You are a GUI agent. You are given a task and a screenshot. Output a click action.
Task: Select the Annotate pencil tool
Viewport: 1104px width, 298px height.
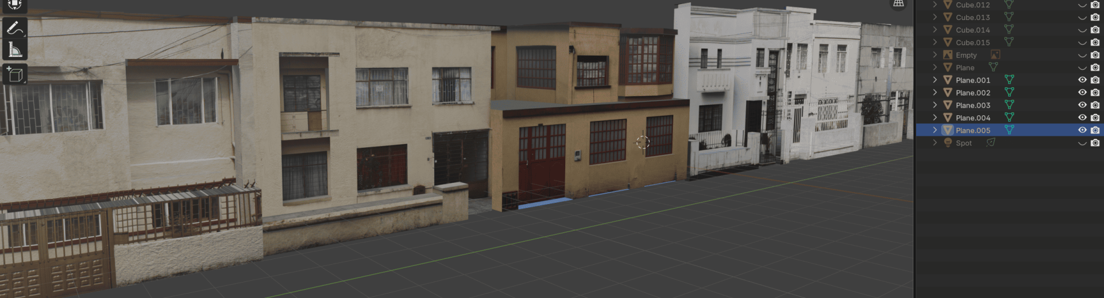pyautogui.click(x=14, y=28)
